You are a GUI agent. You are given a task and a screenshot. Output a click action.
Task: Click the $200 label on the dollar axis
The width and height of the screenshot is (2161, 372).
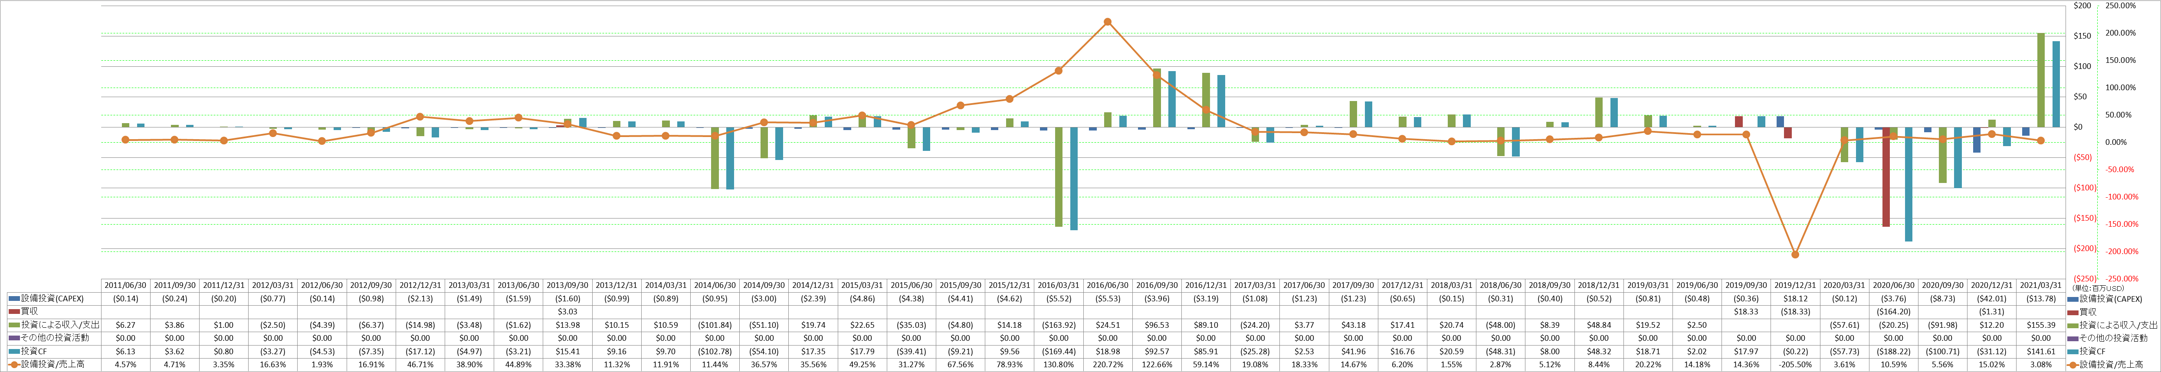coord(2082,6)
